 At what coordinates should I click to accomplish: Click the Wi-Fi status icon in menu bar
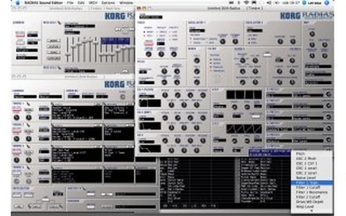tap(247, 3)
